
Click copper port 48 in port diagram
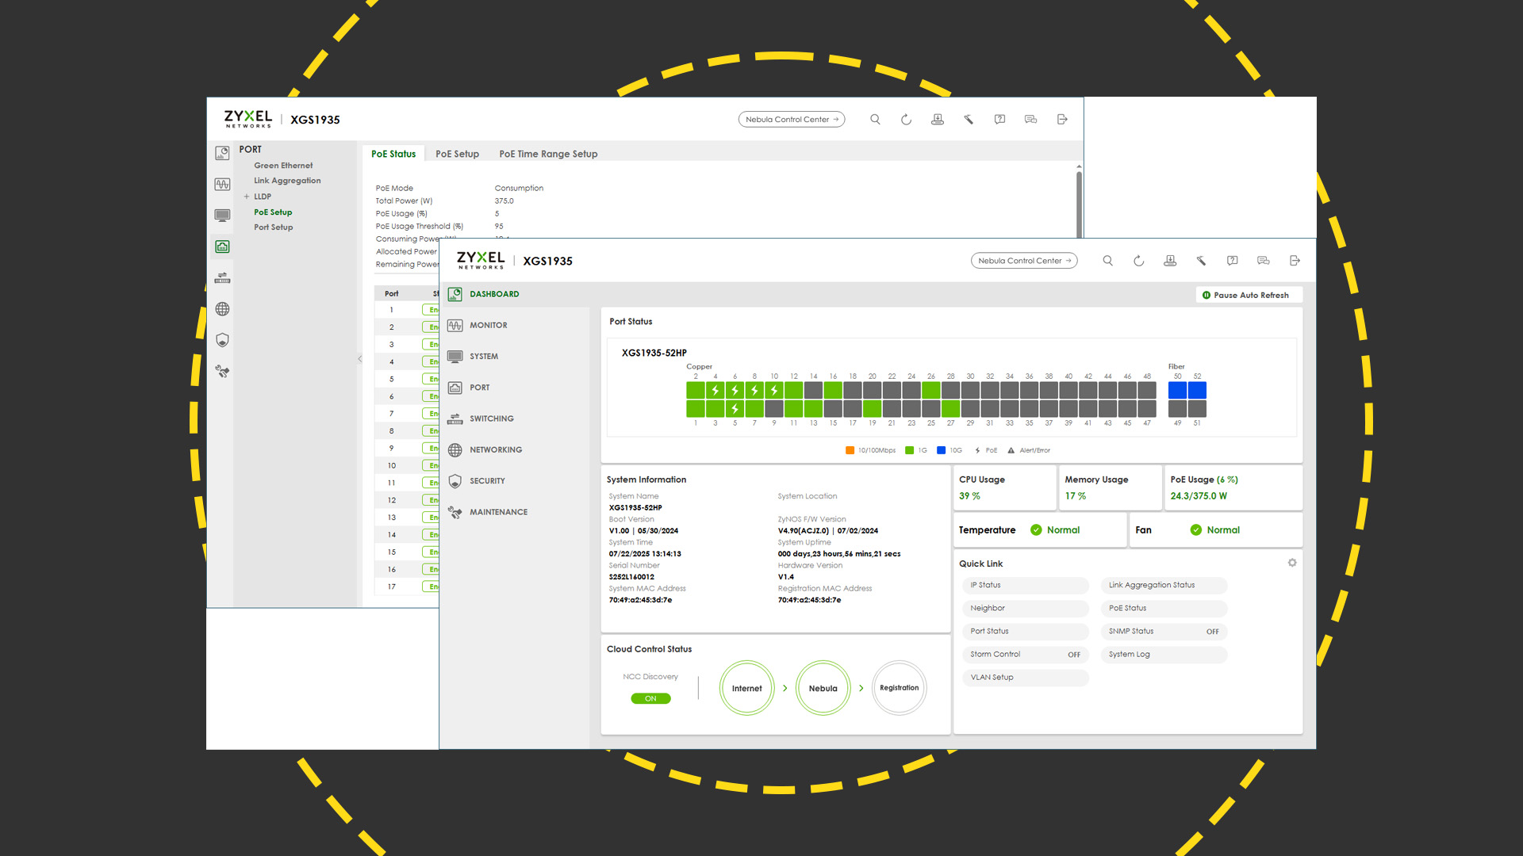pyautogui.click(x=1147, y=390)
